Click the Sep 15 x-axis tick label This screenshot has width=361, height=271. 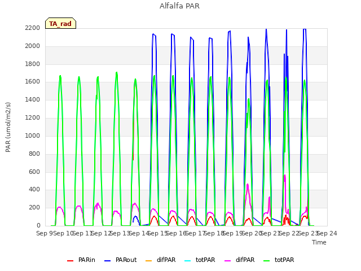tap(158, 233)
